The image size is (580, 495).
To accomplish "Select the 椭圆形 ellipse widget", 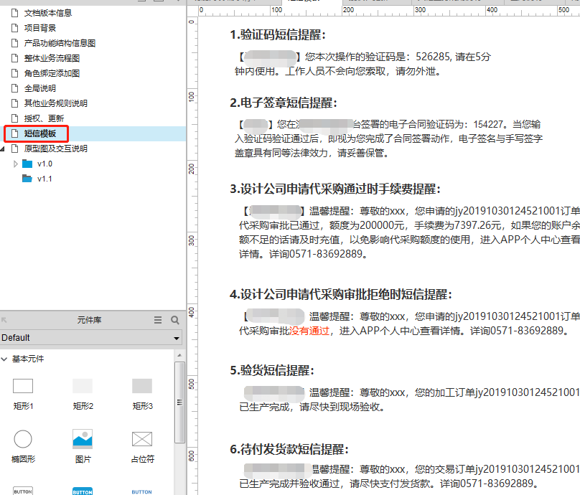I will coord(23,439).
